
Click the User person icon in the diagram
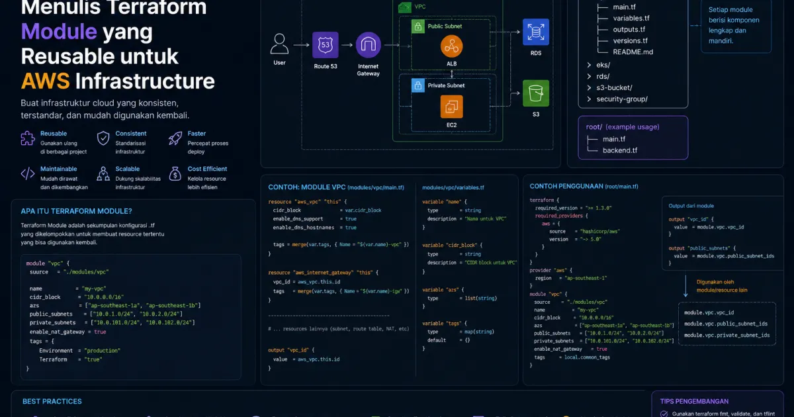tap(279, 44)
